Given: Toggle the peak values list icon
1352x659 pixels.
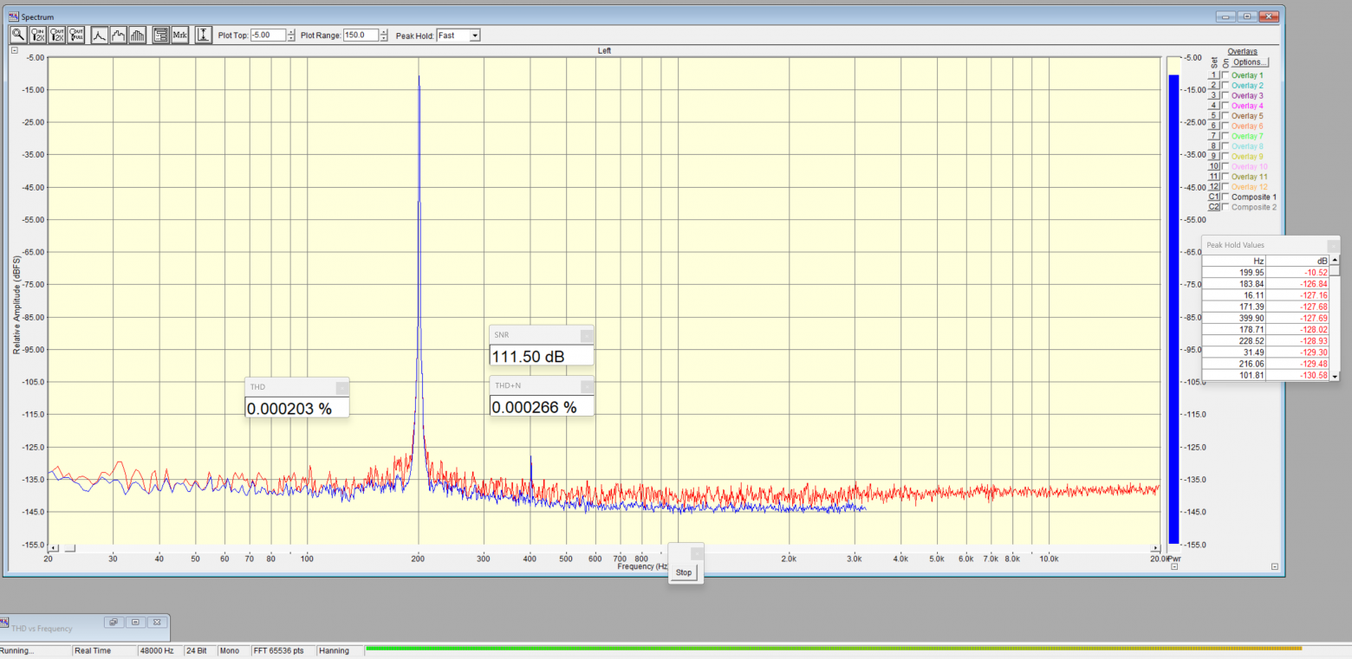Looking at the screenshot, I should (160, 35).
